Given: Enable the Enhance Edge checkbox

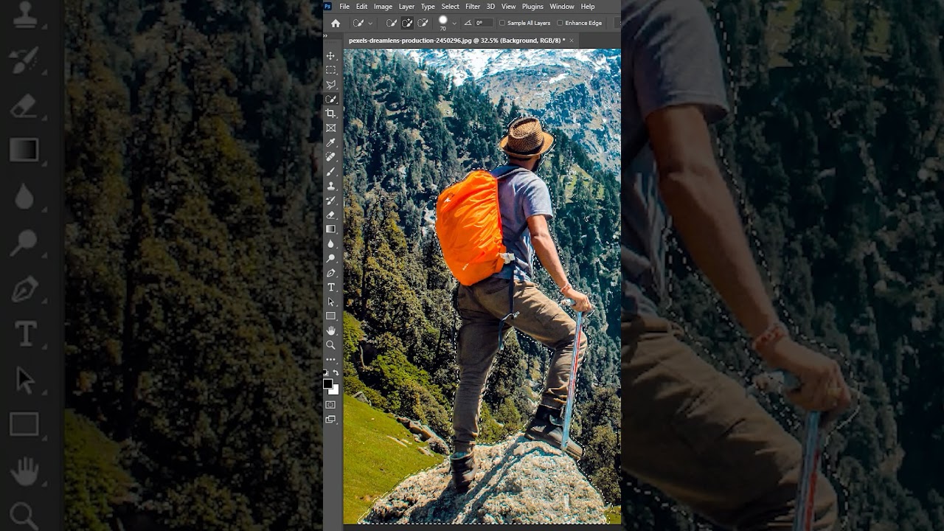Looking at the screenshot, I should [x=560, y=23].
